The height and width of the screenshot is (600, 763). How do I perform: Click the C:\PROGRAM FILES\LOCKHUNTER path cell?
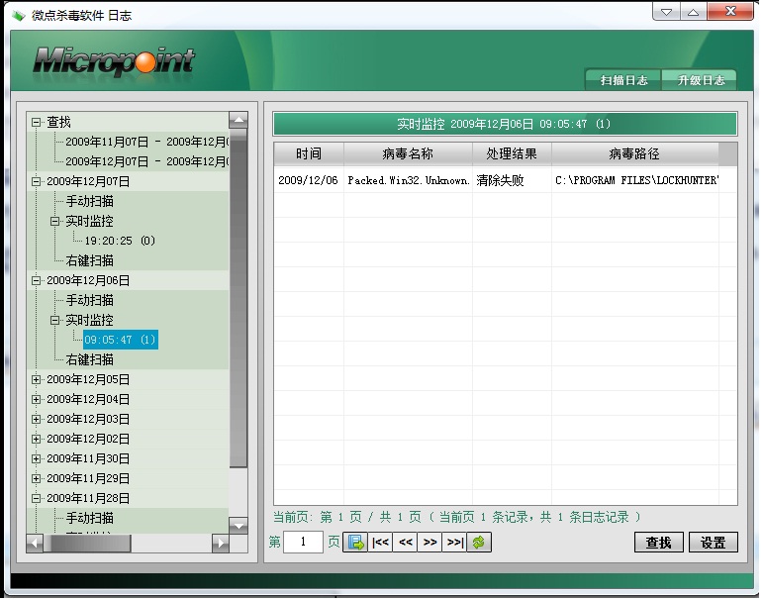[635, 180]
